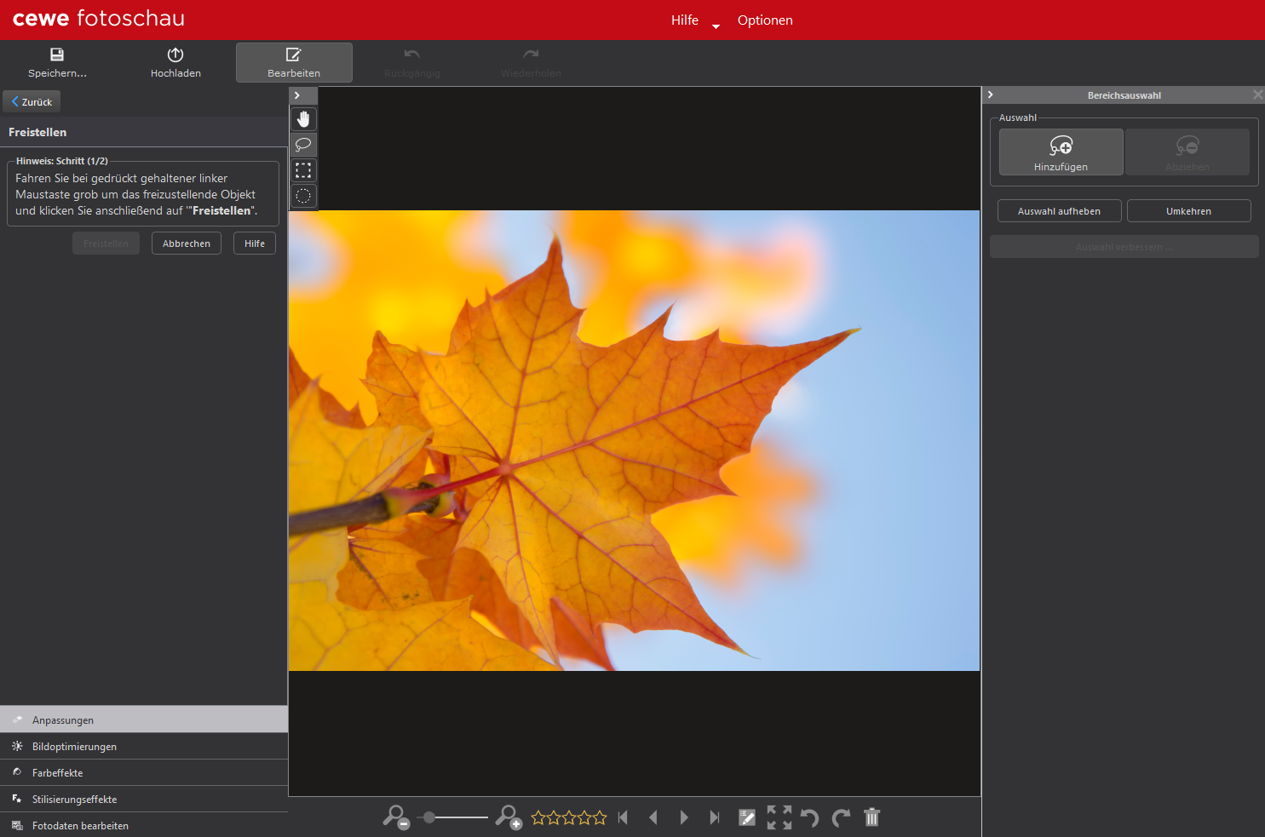Select the rectangular marquee tool

(303, 170)
